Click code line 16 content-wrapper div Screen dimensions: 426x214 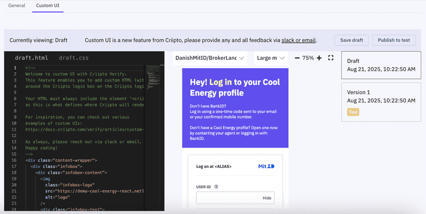point(61,160)
